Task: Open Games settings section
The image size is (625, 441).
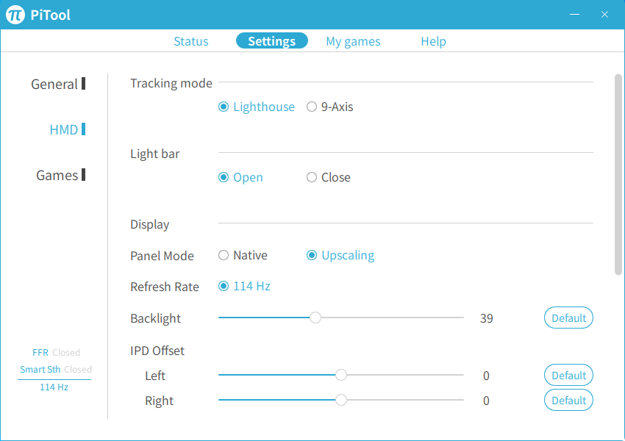Action: [x=60, y=175]
